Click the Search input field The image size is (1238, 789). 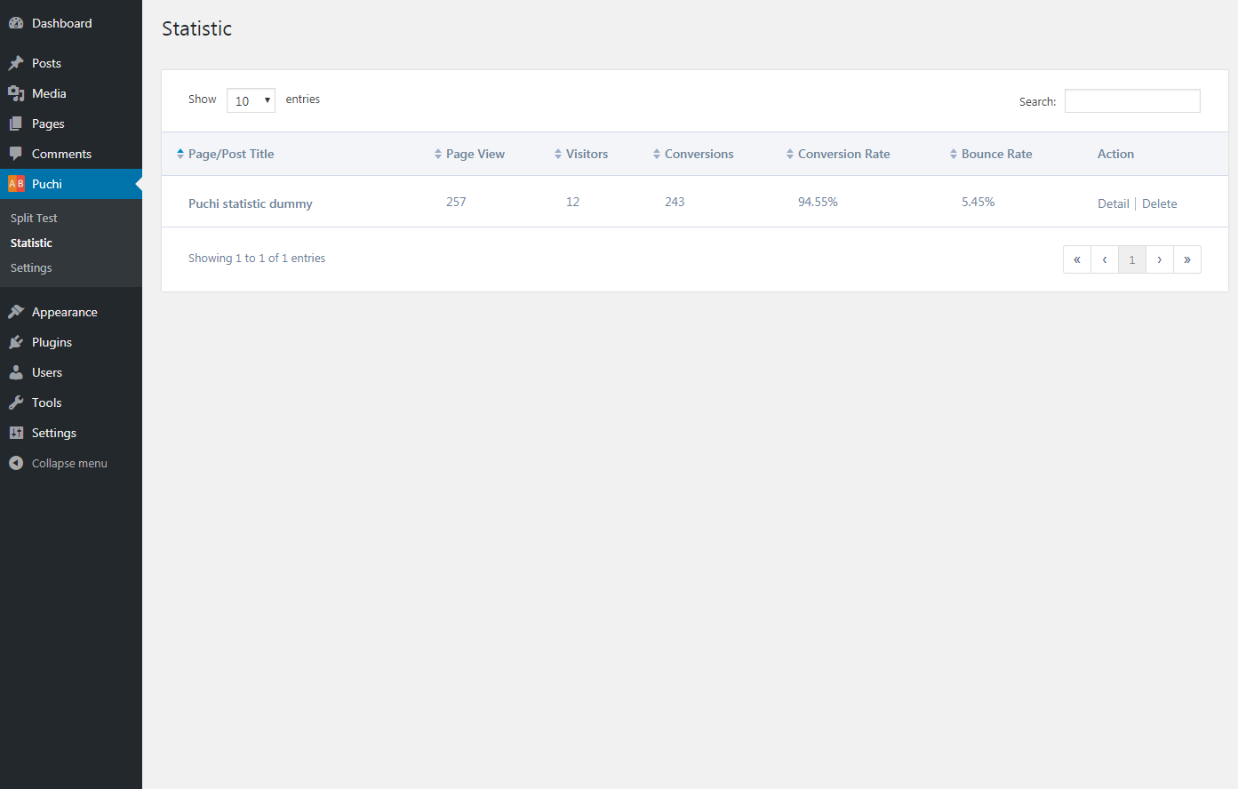tap(1132, 101)
